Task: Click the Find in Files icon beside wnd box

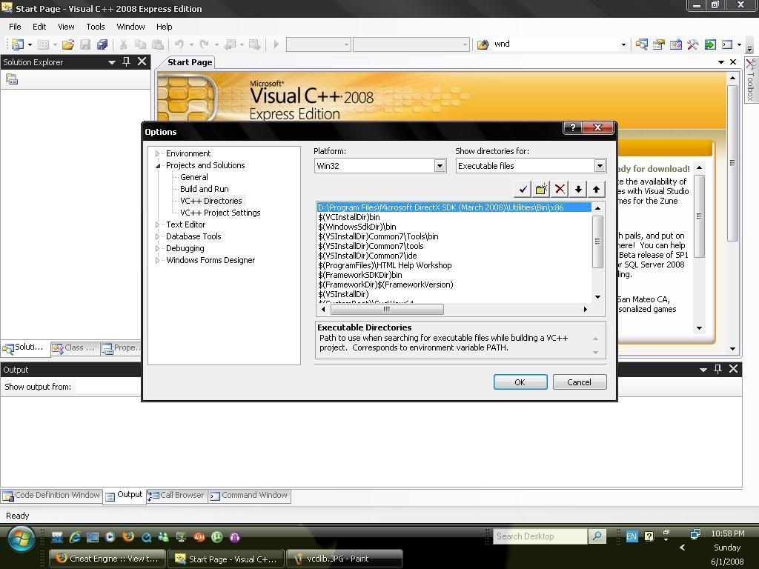Action: pos(483,44)
